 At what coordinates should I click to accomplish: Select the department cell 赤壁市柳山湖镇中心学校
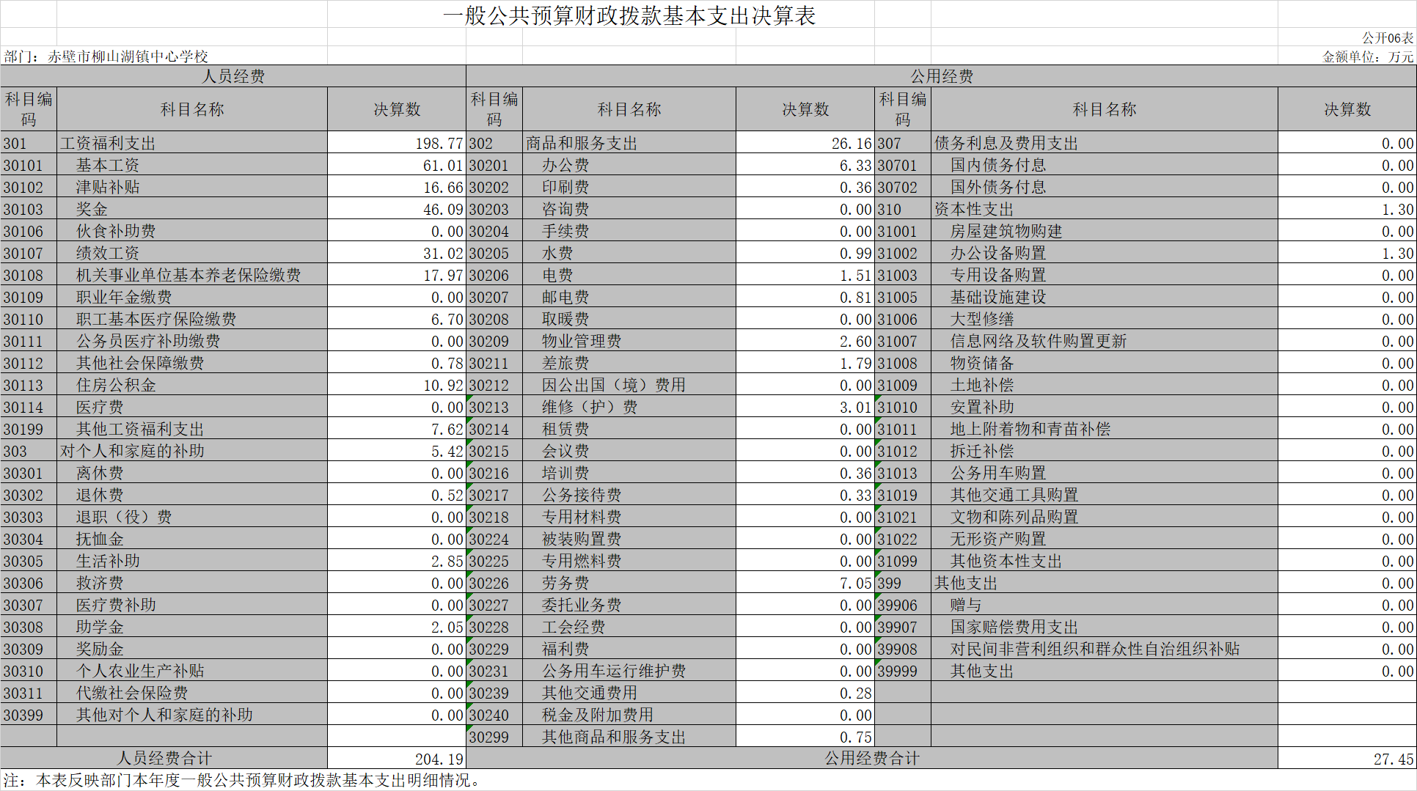128,56
